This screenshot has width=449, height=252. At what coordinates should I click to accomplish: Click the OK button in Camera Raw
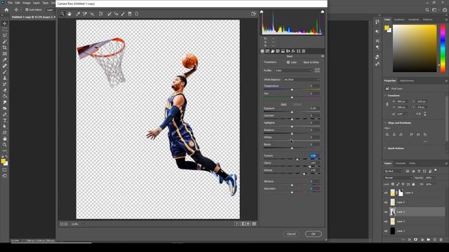(314, 234)
